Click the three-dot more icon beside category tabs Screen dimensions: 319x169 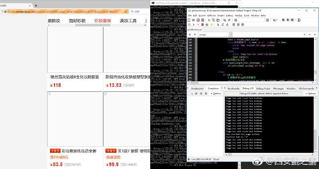click(x=146, y=21)
